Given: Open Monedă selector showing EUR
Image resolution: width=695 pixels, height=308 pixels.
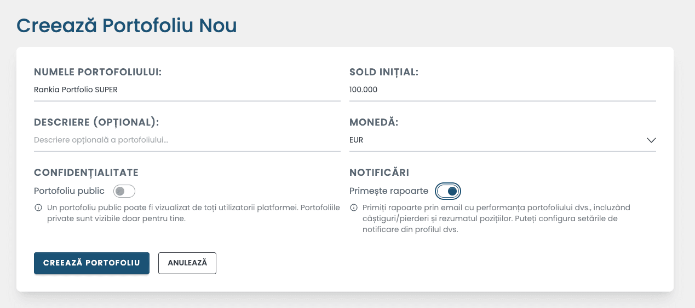Looking at the screenshot, I should click(x=493, y=140).
